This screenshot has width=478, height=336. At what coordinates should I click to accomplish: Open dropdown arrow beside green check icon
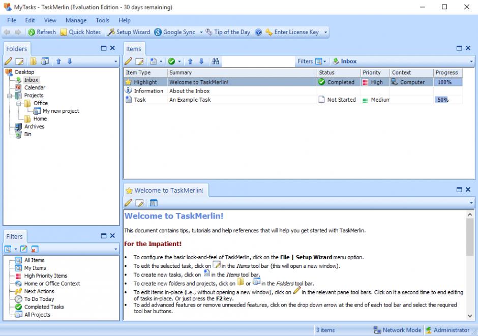pyautogui.click(x=179, y=62)
